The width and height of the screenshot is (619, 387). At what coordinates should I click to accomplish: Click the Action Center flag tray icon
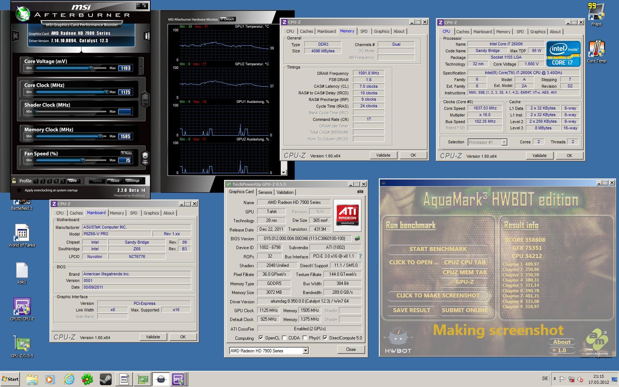[x=563, y=379]
